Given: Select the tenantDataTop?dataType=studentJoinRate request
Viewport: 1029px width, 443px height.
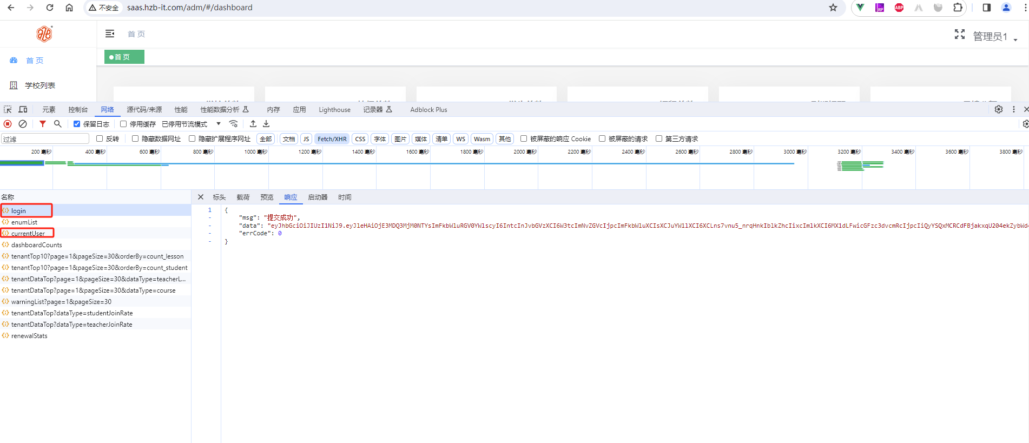Looking at the screenshot, I should [x=95, y=313].
